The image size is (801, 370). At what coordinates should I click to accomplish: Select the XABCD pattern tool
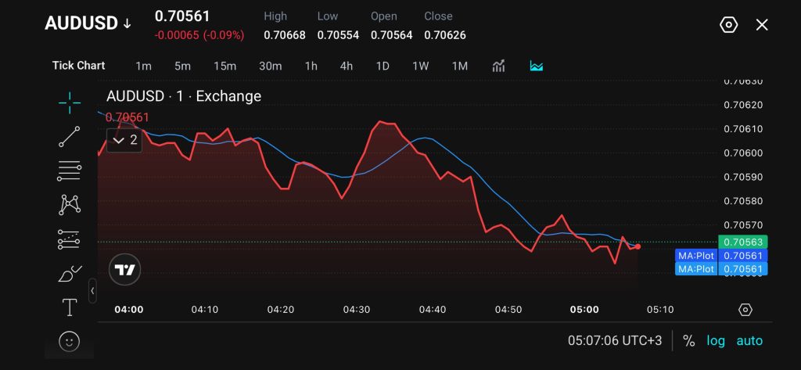pyautogui.click(x=70, y=205)
